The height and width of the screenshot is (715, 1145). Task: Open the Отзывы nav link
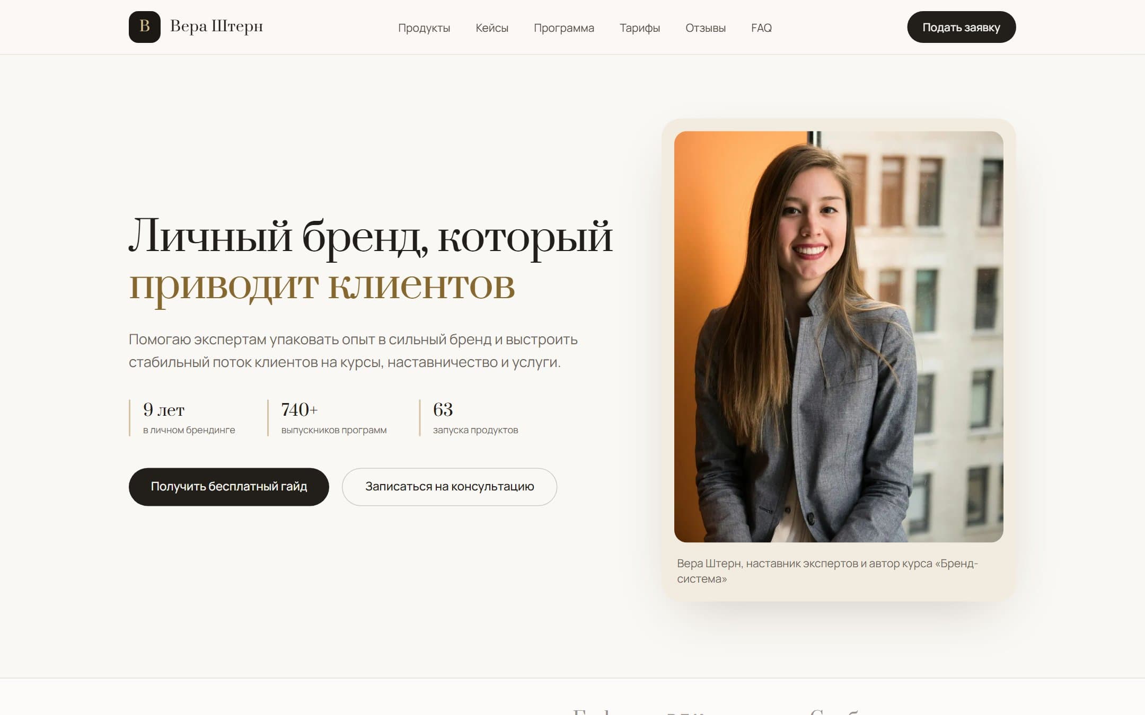706,28
